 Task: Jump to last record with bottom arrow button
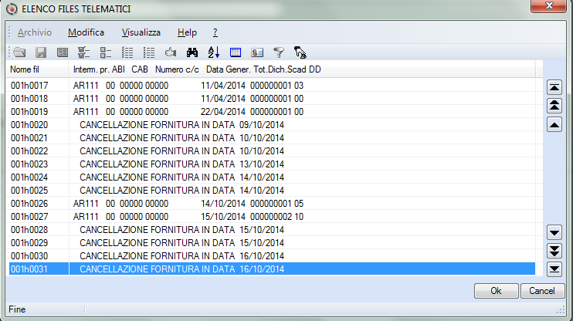554,269
